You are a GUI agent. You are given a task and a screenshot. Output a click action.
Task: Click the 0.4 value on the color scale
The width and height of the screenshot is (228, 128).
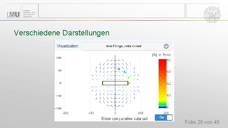coord(169,60)
